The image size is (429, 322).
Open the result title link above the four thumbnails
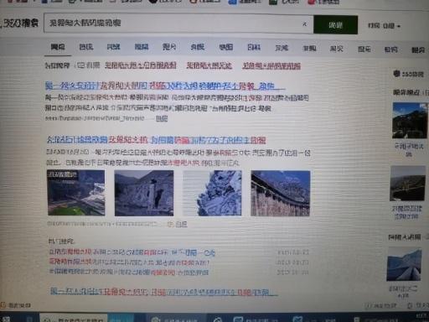[156, 139]
